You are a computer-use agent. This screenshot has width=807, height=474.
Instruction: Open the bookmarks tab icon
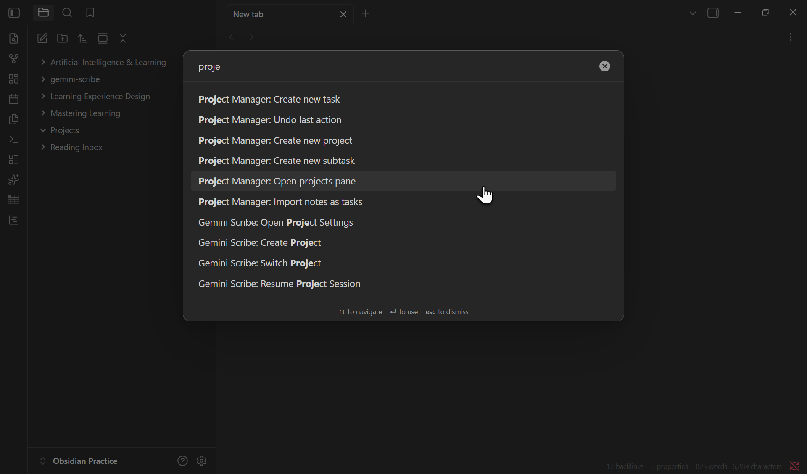(x=90, y=13)
